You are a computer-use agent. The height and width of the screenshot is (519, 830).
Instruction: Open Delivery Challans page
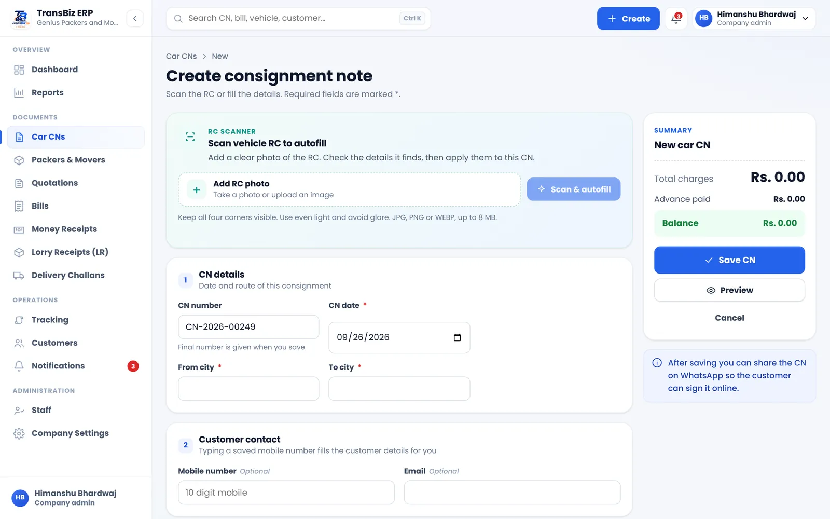[x=76, y=276]
